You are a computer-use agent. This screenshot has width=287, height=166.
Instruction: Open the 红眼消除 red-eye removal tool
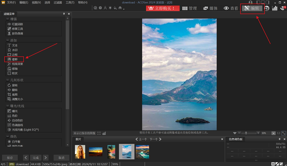pyautogui.click(x=17, y=24)
